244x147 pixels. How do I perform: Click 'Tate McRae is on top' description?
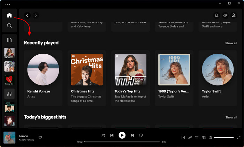pyautogui.click(x=130, y=99)
